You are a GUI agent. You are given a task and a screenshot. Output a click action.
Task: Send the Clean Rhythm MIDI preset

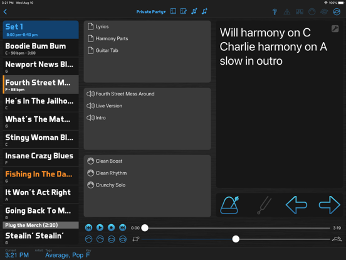[147, 173]
